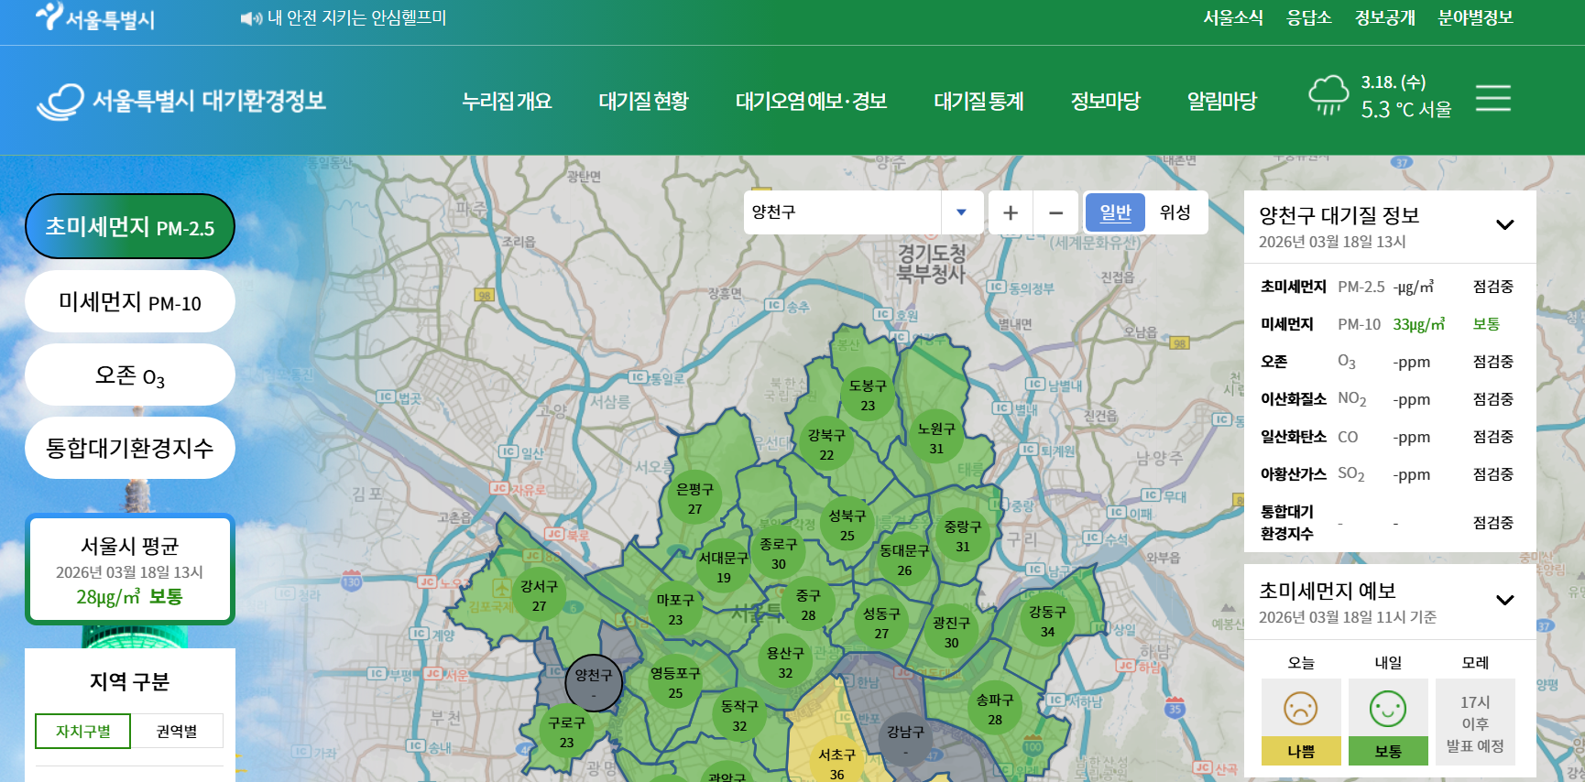Screen dimensions: 1585x782
Task: Select 성북구 marker showing 25
Action: (847, 525)
